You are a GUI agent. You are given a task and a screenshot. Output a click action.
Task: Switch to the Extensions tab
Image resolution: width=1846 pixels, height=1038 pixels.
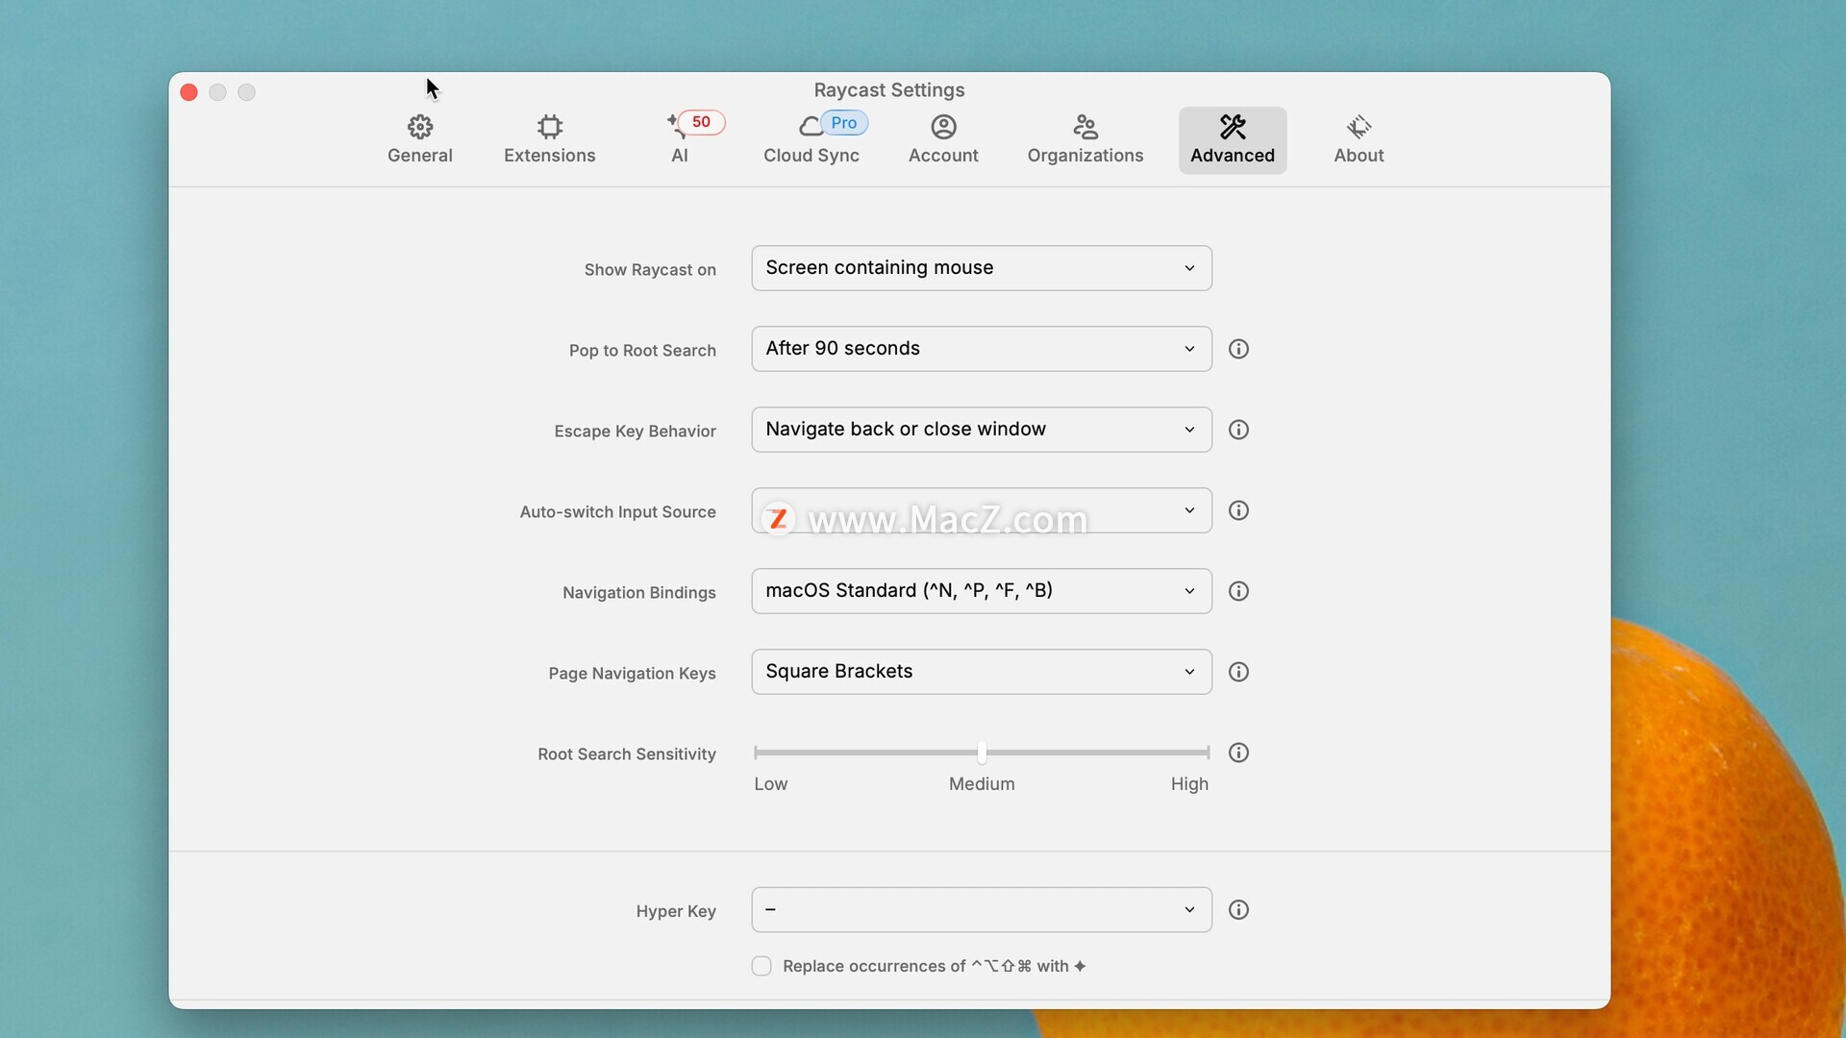click(549, 140)
